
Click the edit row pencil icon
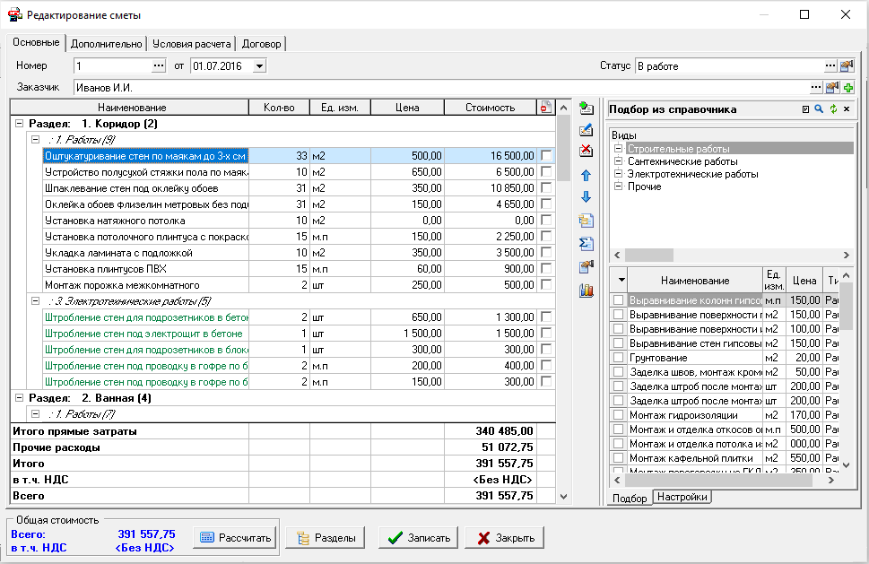[587, 129]
